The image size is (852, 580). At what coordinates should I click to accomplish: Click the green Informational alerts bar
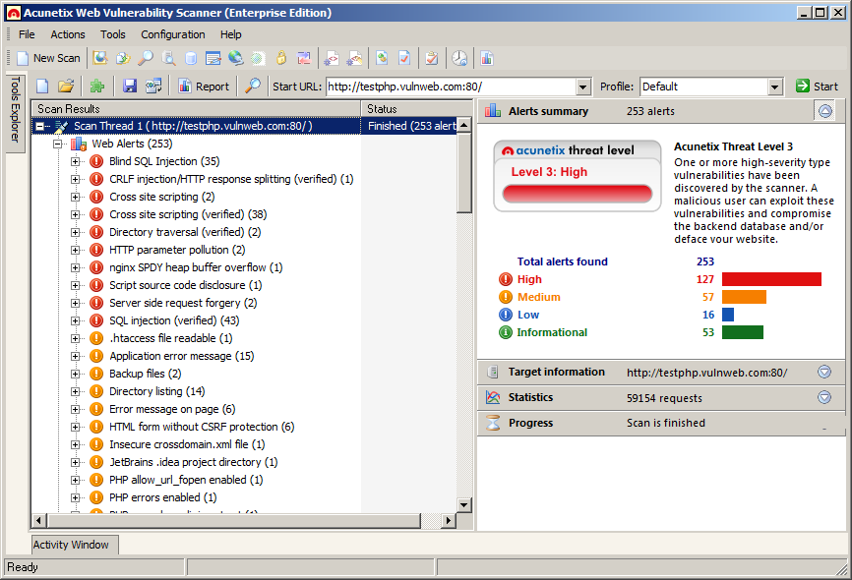point(743,332)
